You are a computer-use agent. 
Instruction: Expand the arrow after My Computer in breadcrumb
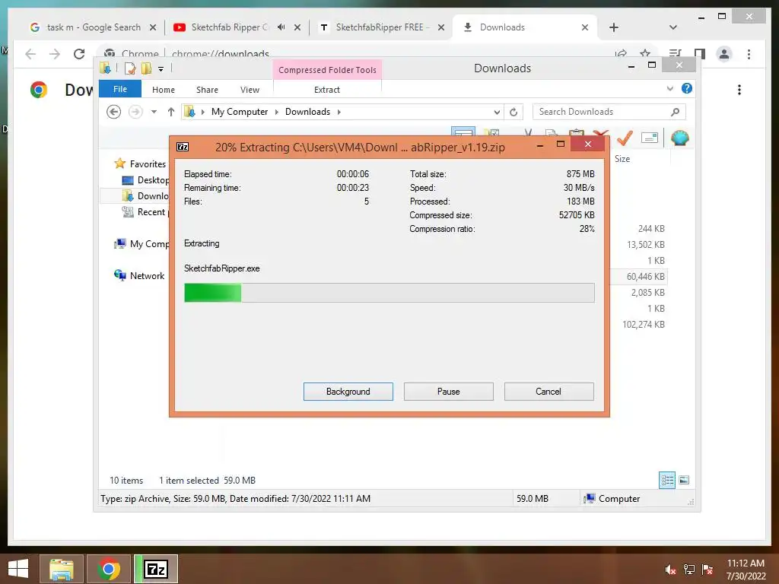[x=277, y=112]
